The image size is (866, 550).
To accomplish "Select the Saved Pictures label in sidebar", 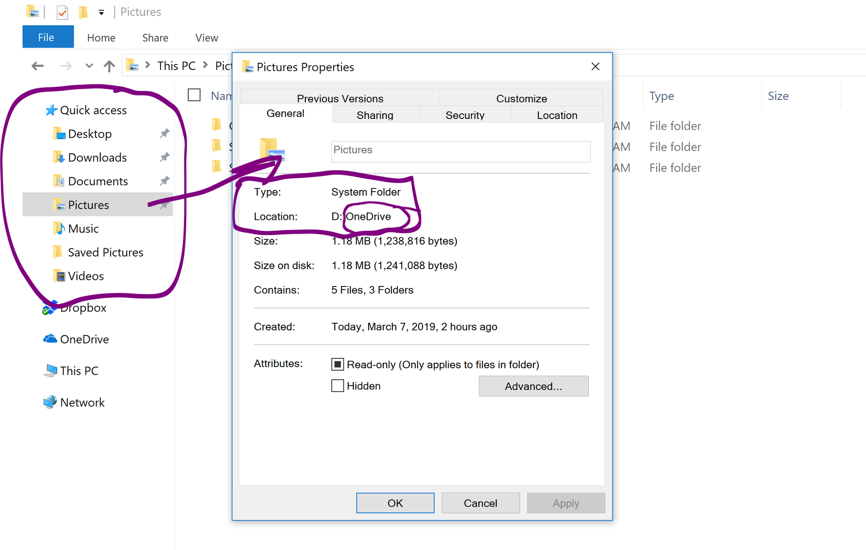I will [x=106, y=252].
